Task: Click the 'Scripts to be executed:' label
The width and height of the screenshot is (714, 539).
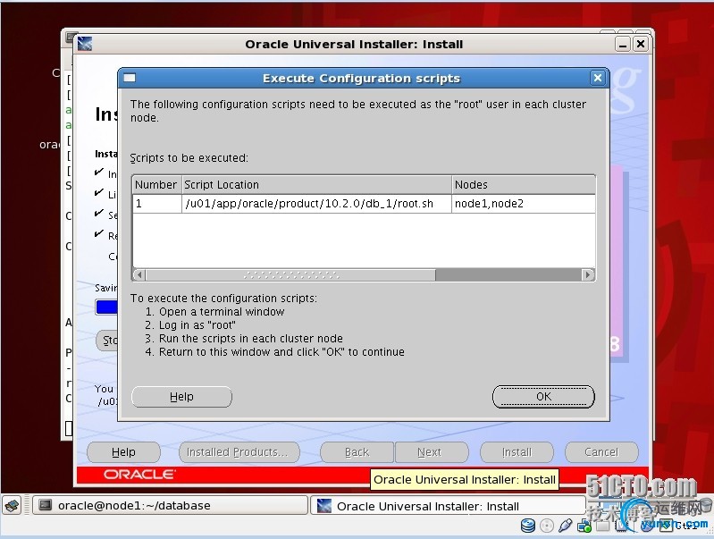Action: pyautogui.click(x=189, y=157)
